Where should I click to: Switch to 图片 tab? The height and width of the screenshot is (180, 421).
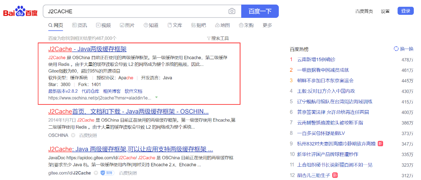coord(127,25)
